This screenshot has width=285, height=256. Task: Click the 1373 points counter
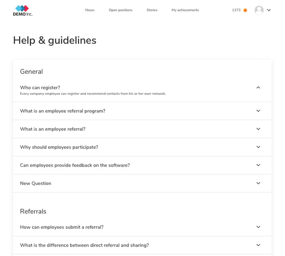[x=236, y=10]
